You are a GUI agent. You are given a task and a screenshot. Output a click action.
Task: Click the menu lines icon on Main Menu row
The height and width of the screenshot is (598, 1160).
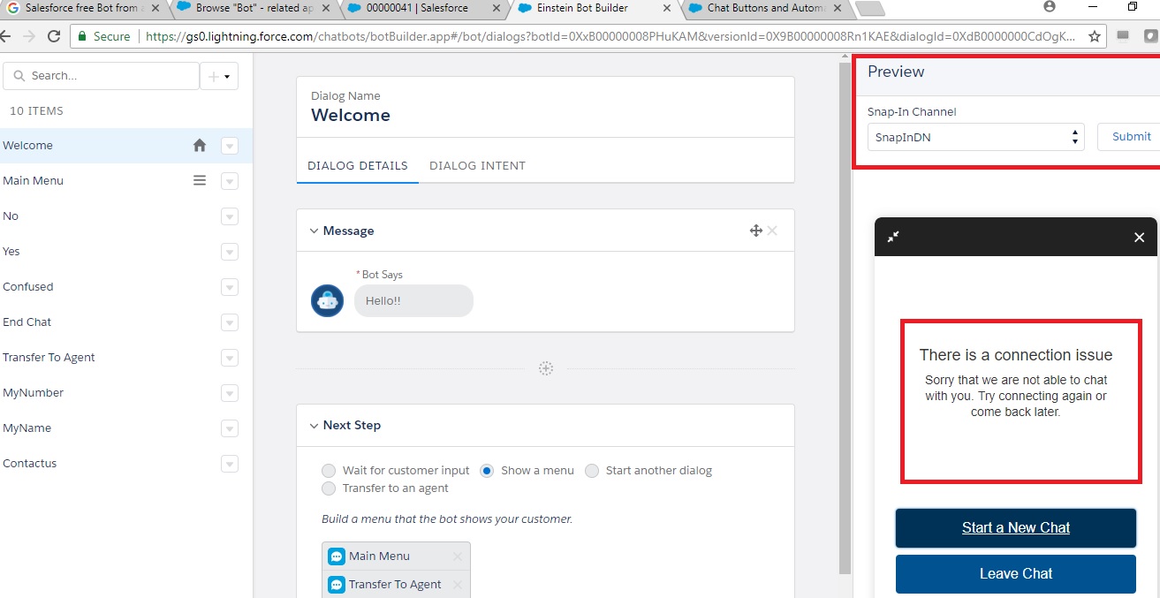click(x=200, y=180)
